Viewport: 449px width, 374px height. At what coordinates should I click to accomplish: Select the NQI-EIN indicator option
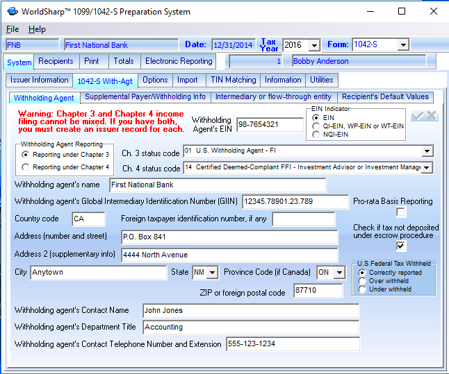click(317, 135)
